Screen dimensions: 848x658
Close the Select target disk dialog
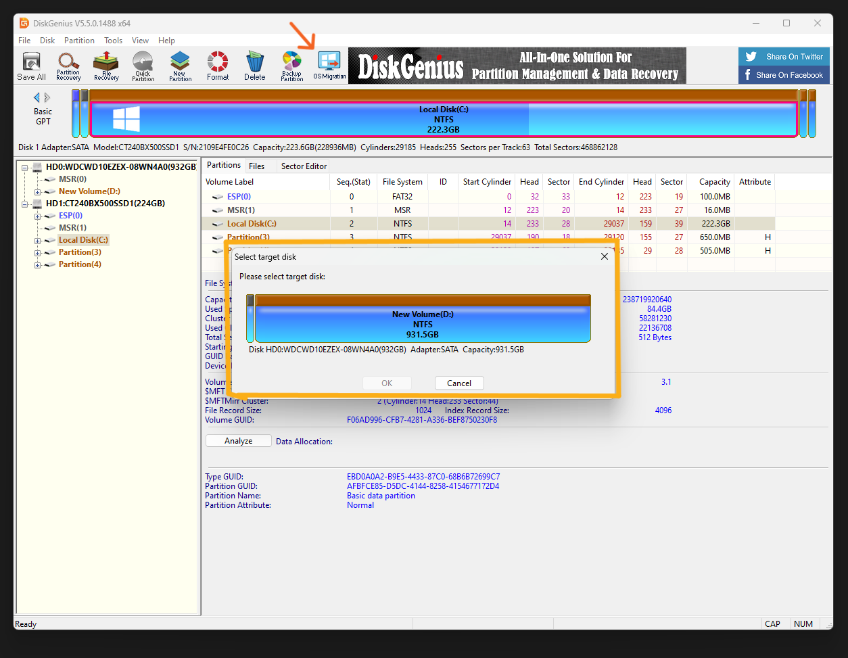click(x=605, y=256)
